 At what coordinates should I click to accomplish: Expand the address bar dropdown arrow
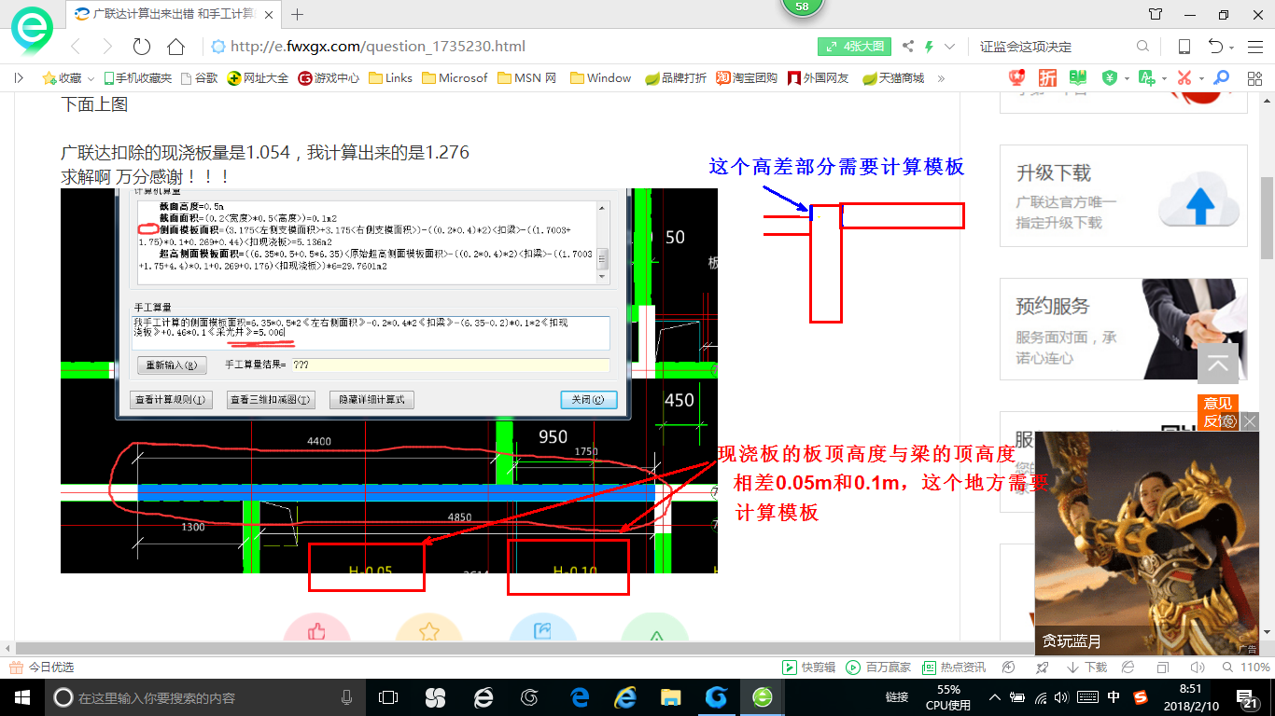click(949, 47)
